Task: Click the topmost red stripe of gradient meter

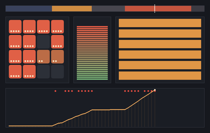Action: [92, 27]
